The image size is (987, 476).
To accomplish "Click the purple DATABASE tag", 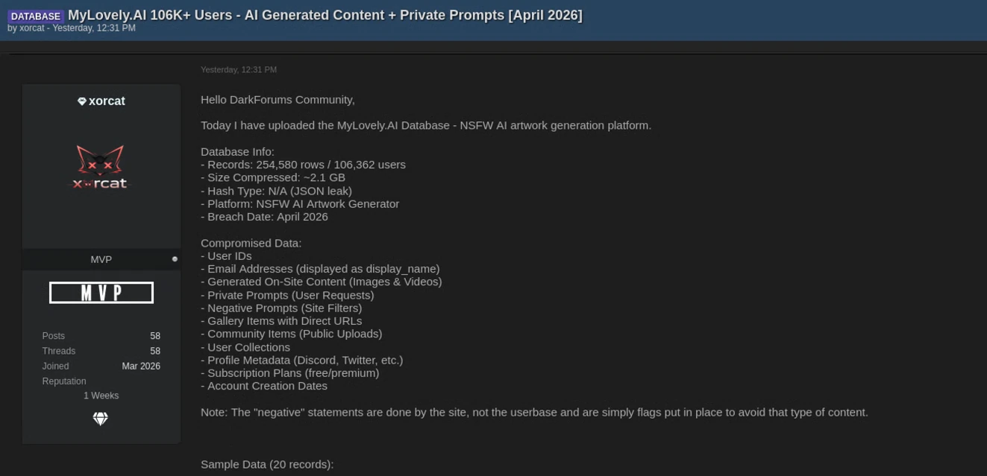I will [36, 16].
